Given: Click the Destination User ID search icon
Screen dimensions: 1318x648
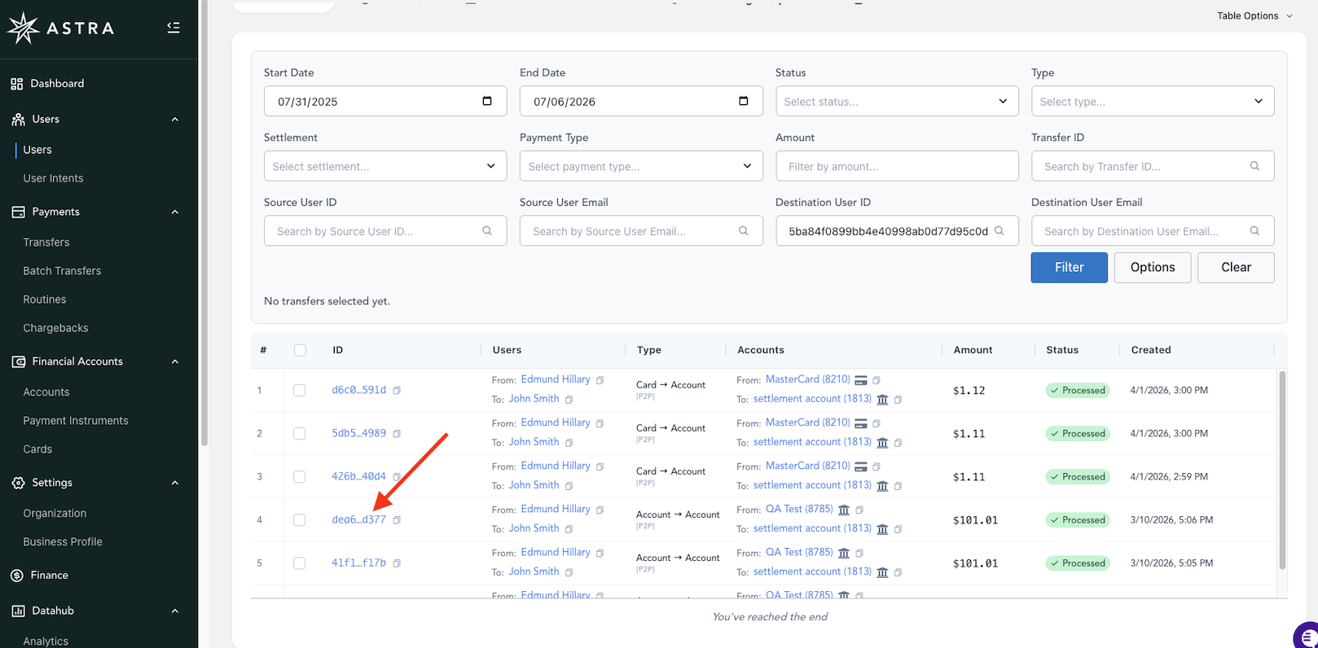Looking at the screenshot, I should point(999,231).
